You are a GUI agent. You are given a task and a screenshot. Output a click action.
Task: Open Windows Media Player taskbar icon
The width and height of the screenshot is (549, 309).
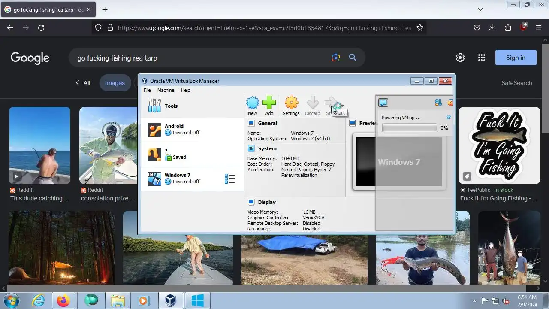pyautogui.click(x=143, y=300)
